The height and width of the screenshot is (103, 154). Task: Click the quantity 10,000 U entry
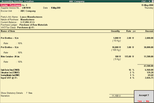116,47
